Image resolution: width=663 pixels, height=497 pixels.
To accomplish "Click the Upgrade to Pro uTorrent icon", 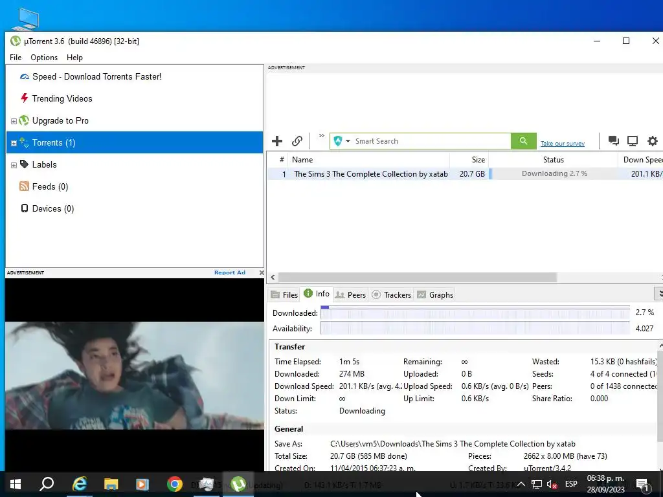I will tap(24, 120).
